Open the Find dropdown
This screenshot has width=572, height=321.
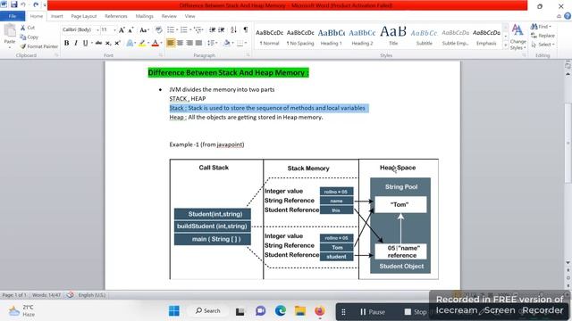[550, 27]
